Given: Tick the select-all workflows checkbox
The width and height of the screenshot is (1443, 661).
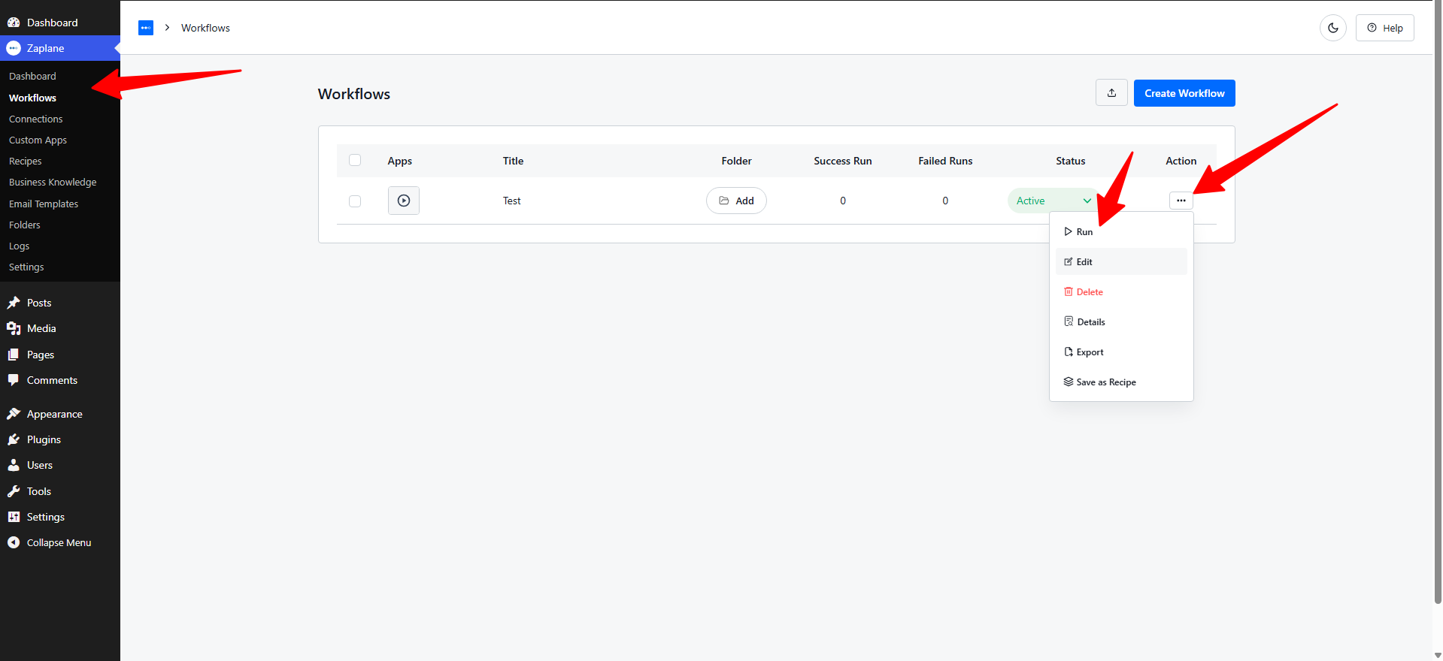Looking at the screenshot, I should click(355, 160).
